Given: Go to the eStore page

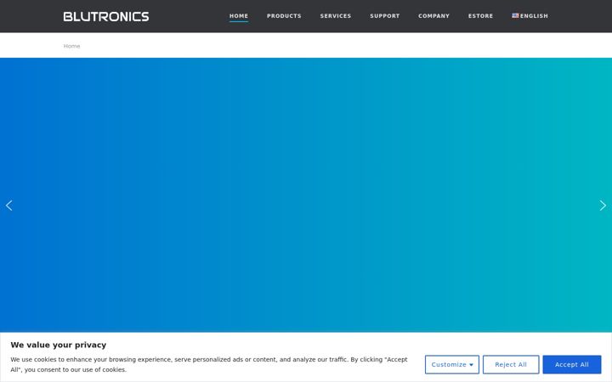Looking at the screenshot, I should [x=480, y=16].
